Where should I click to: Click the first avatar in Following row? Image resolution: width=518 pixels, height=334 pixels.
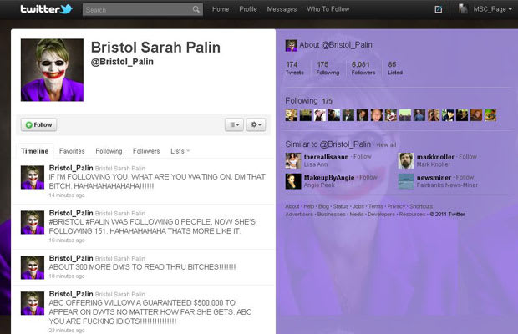click(x=292, y=115)
